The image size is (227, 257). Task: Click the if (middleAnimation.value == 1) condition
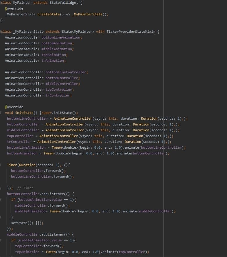pyautogui.click(x=43, y=240)
